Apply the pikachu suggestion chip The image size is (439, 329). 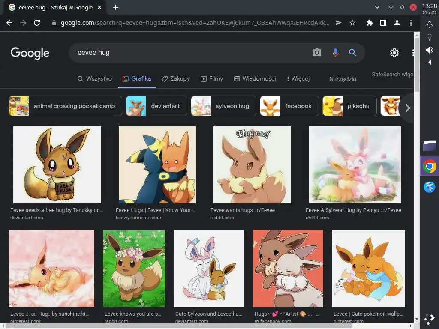(x=349, y=106)
